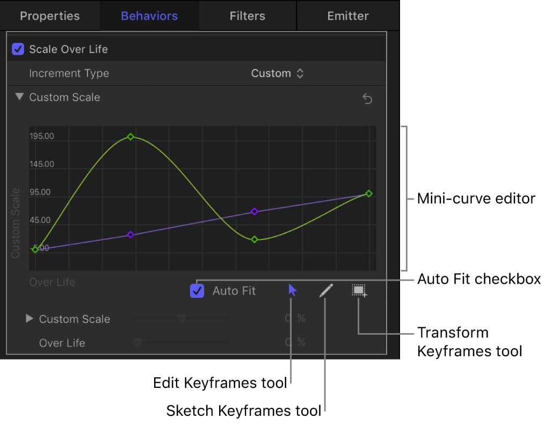This screenshot has height=426, width=552.
Task: Activate the Transform Keyframes tool
Action: click(x=359, y=290)
